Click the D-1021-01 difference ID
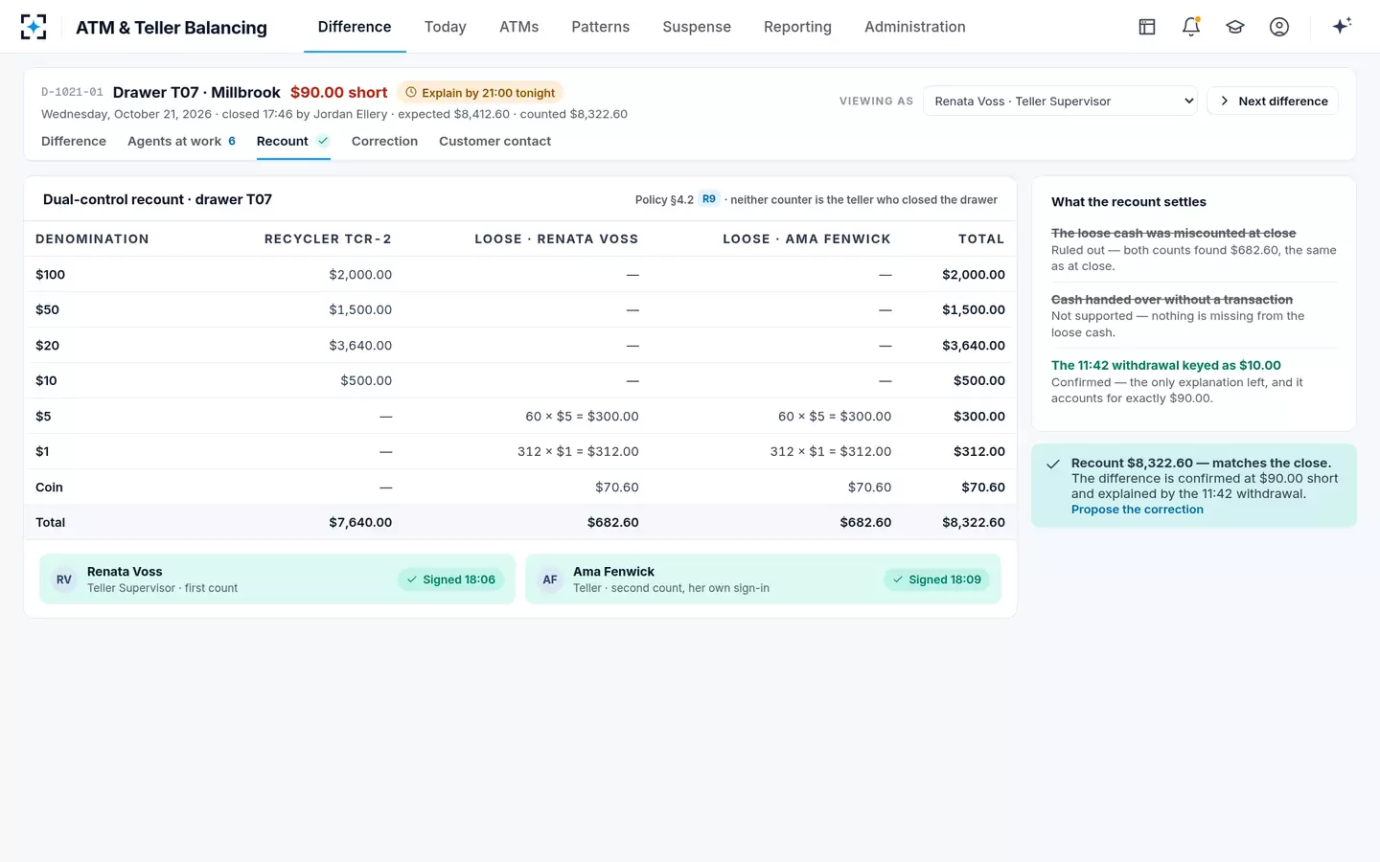 pos(72,93)
